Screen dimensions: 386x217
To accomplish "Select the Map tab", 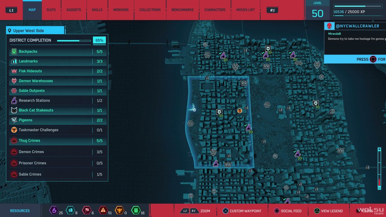I will click(x=32, y=10).
